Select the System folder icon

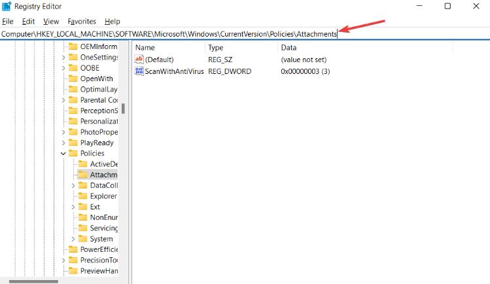tap(83, 239)
